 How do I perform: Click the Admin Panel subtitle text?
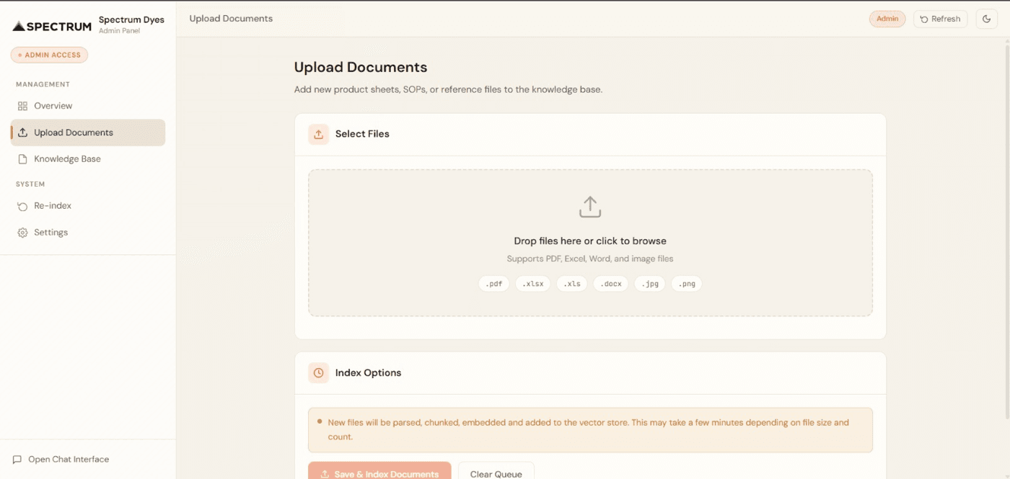tap(119, 31)
